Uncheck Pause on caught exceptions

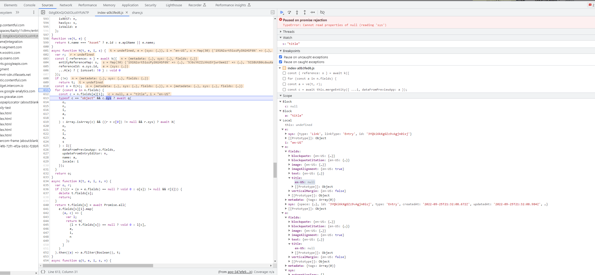(x=280, y=62)
